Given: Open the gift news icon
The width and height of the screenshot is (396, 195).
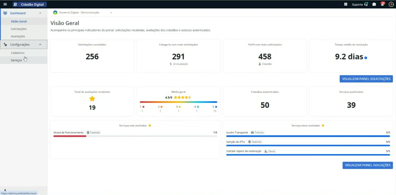Looking at the screenshot, I should 374,4.
